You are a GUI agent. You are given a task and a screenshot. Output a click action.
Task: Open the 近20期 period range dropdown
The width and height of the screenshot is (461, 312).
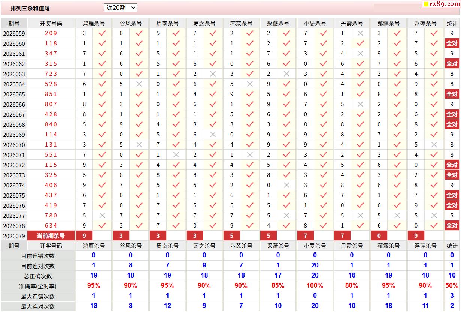(121, 7)
